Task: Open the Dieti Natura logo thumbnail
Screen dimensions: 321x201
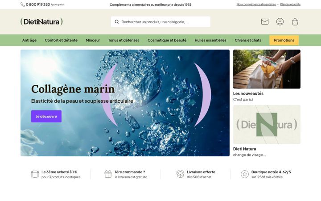Action: (x=267, y=125)
